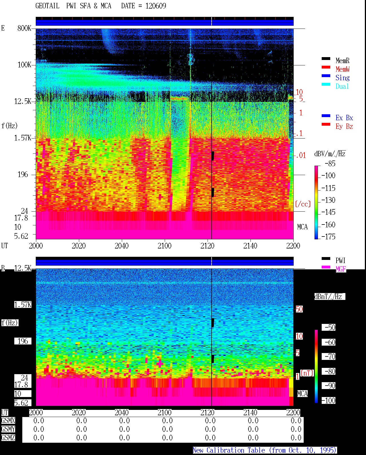Click the cyan Dual legend swatch

click(x=326, y=84)
